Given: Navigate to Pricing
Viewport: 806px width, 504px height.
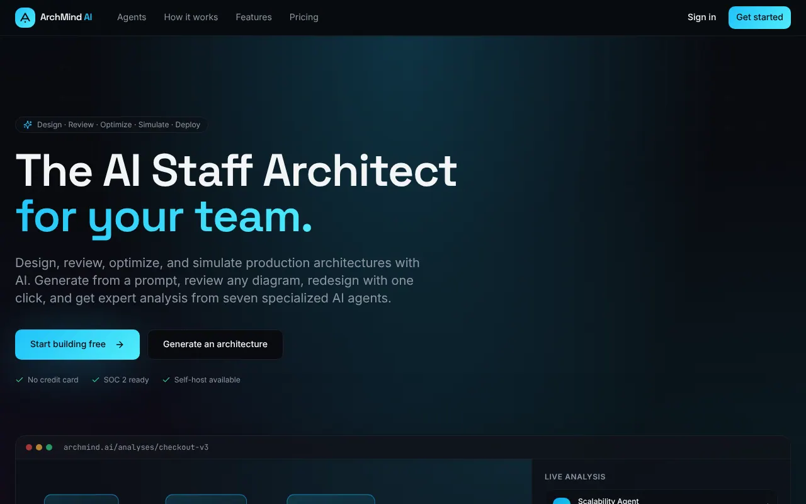Looking at the screenshot, I should 304,17.
